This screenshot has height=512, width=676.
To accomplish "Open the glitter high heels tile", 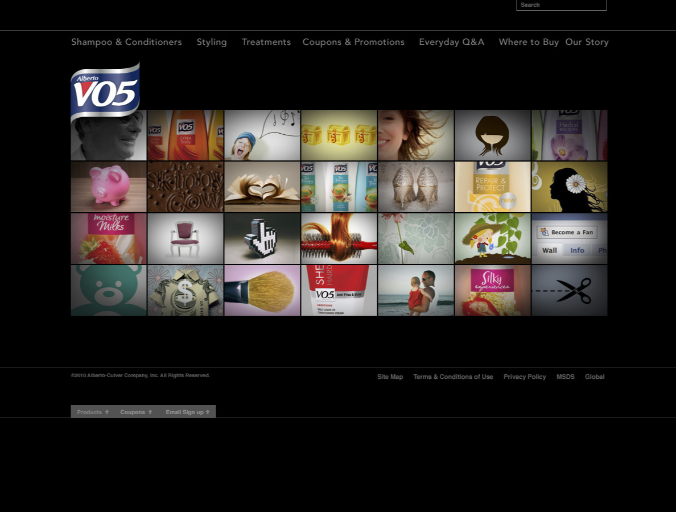I will [x=415, y=187].
